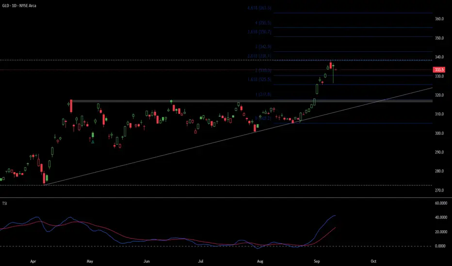Viewport: 452px width, 266px height.
Task: Click the 60.0000 TSI scale label
Action: click(441, 203)
